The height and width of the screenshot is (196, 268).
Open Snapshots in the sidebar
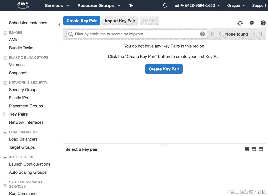[19, 73]
